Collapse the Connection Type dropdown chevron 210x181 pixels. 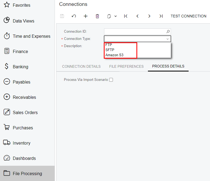(167, 39)
